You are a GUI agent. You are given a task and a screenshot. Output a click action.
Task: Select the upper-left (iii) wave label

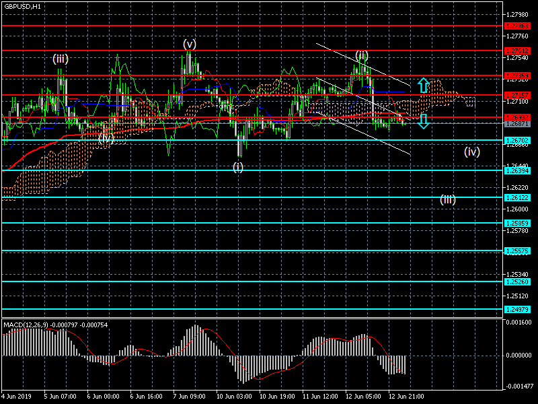coord(60,59)
